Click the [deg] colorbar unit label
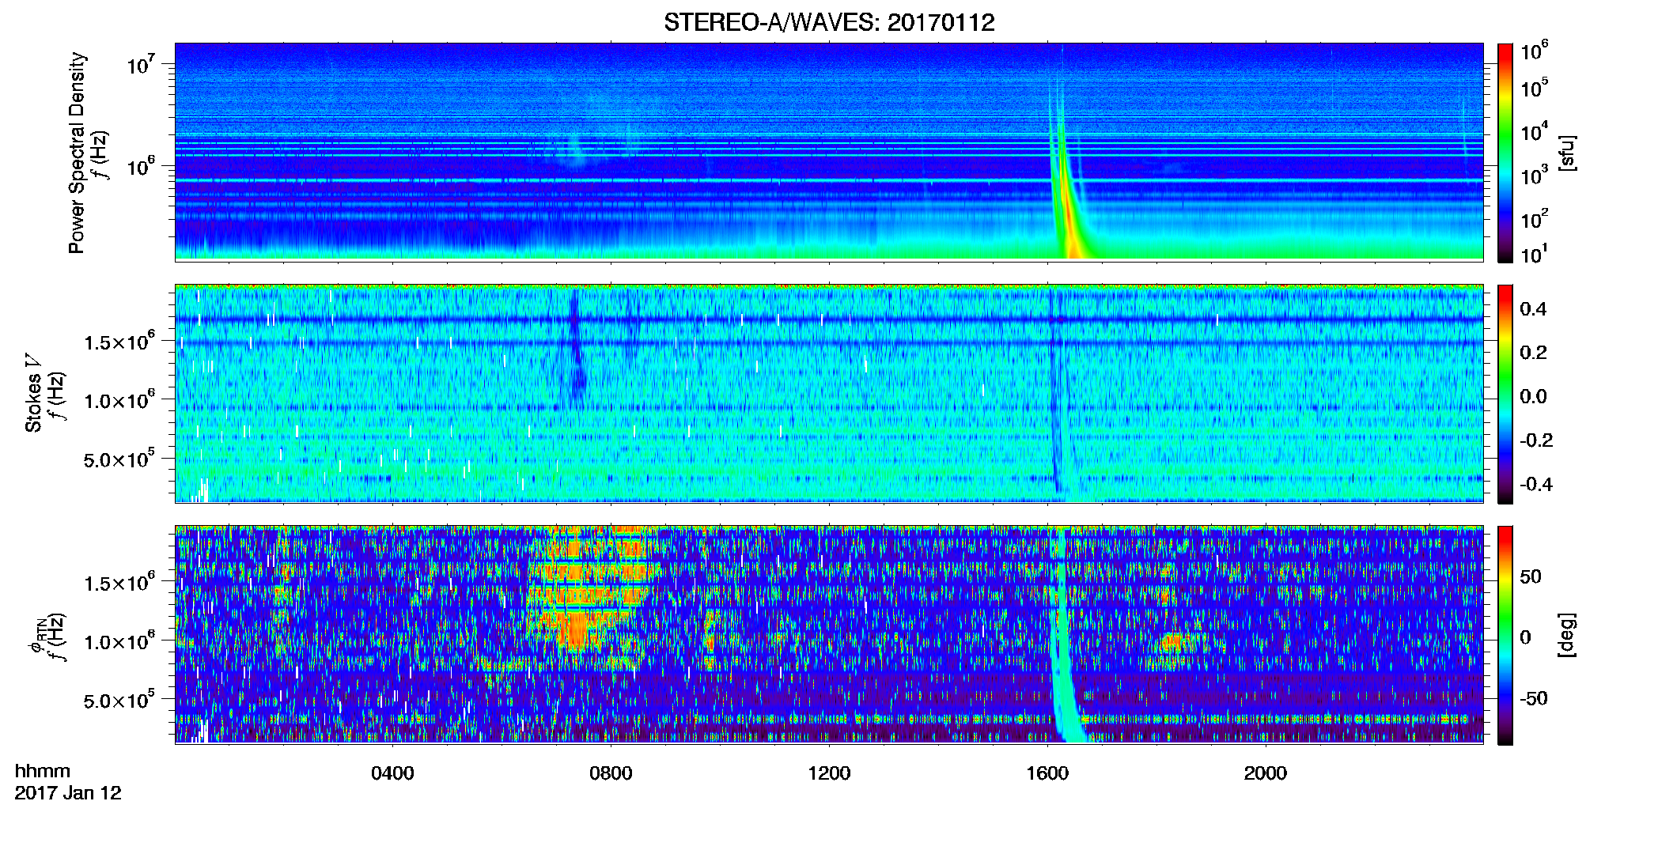 pyautogui.click(x=1567, y=635)
